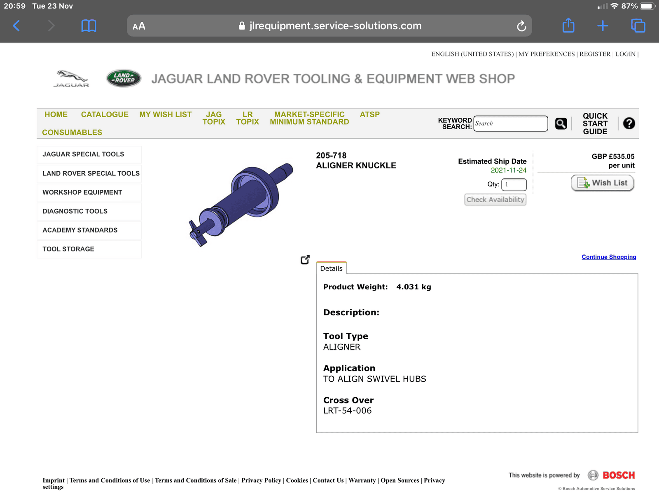Click the LOGIN link
Screen dimensions: 659x494
tap(625, 54)
